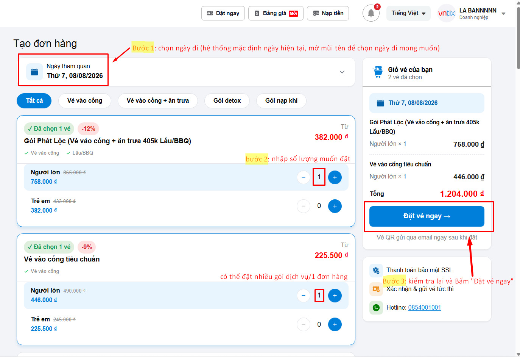520x357 pixels.
Task: Click Người lớn quantity field in Vé vào cổng tiêu chuẩn
Action: 319,296
